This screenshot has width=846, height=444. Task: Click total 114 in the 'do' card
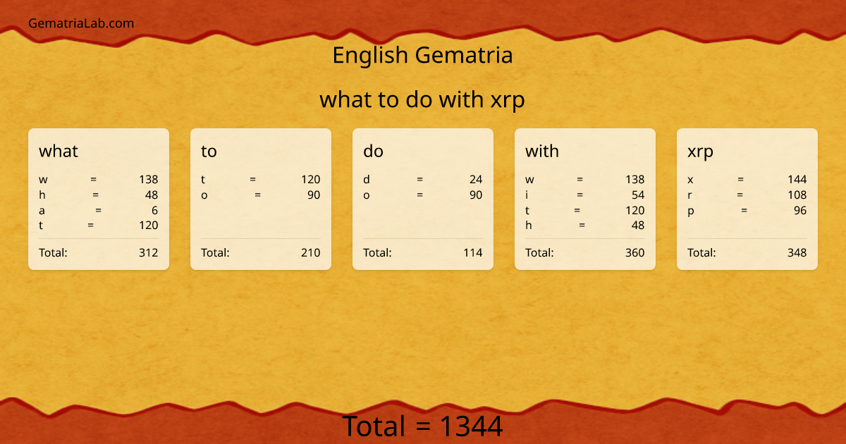(473, 253)
